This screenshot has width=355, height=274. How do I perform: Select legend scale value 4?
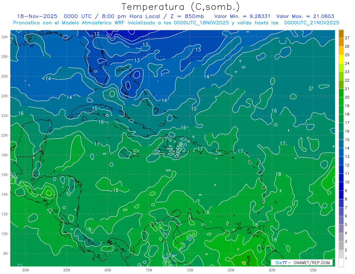(346, 233)
